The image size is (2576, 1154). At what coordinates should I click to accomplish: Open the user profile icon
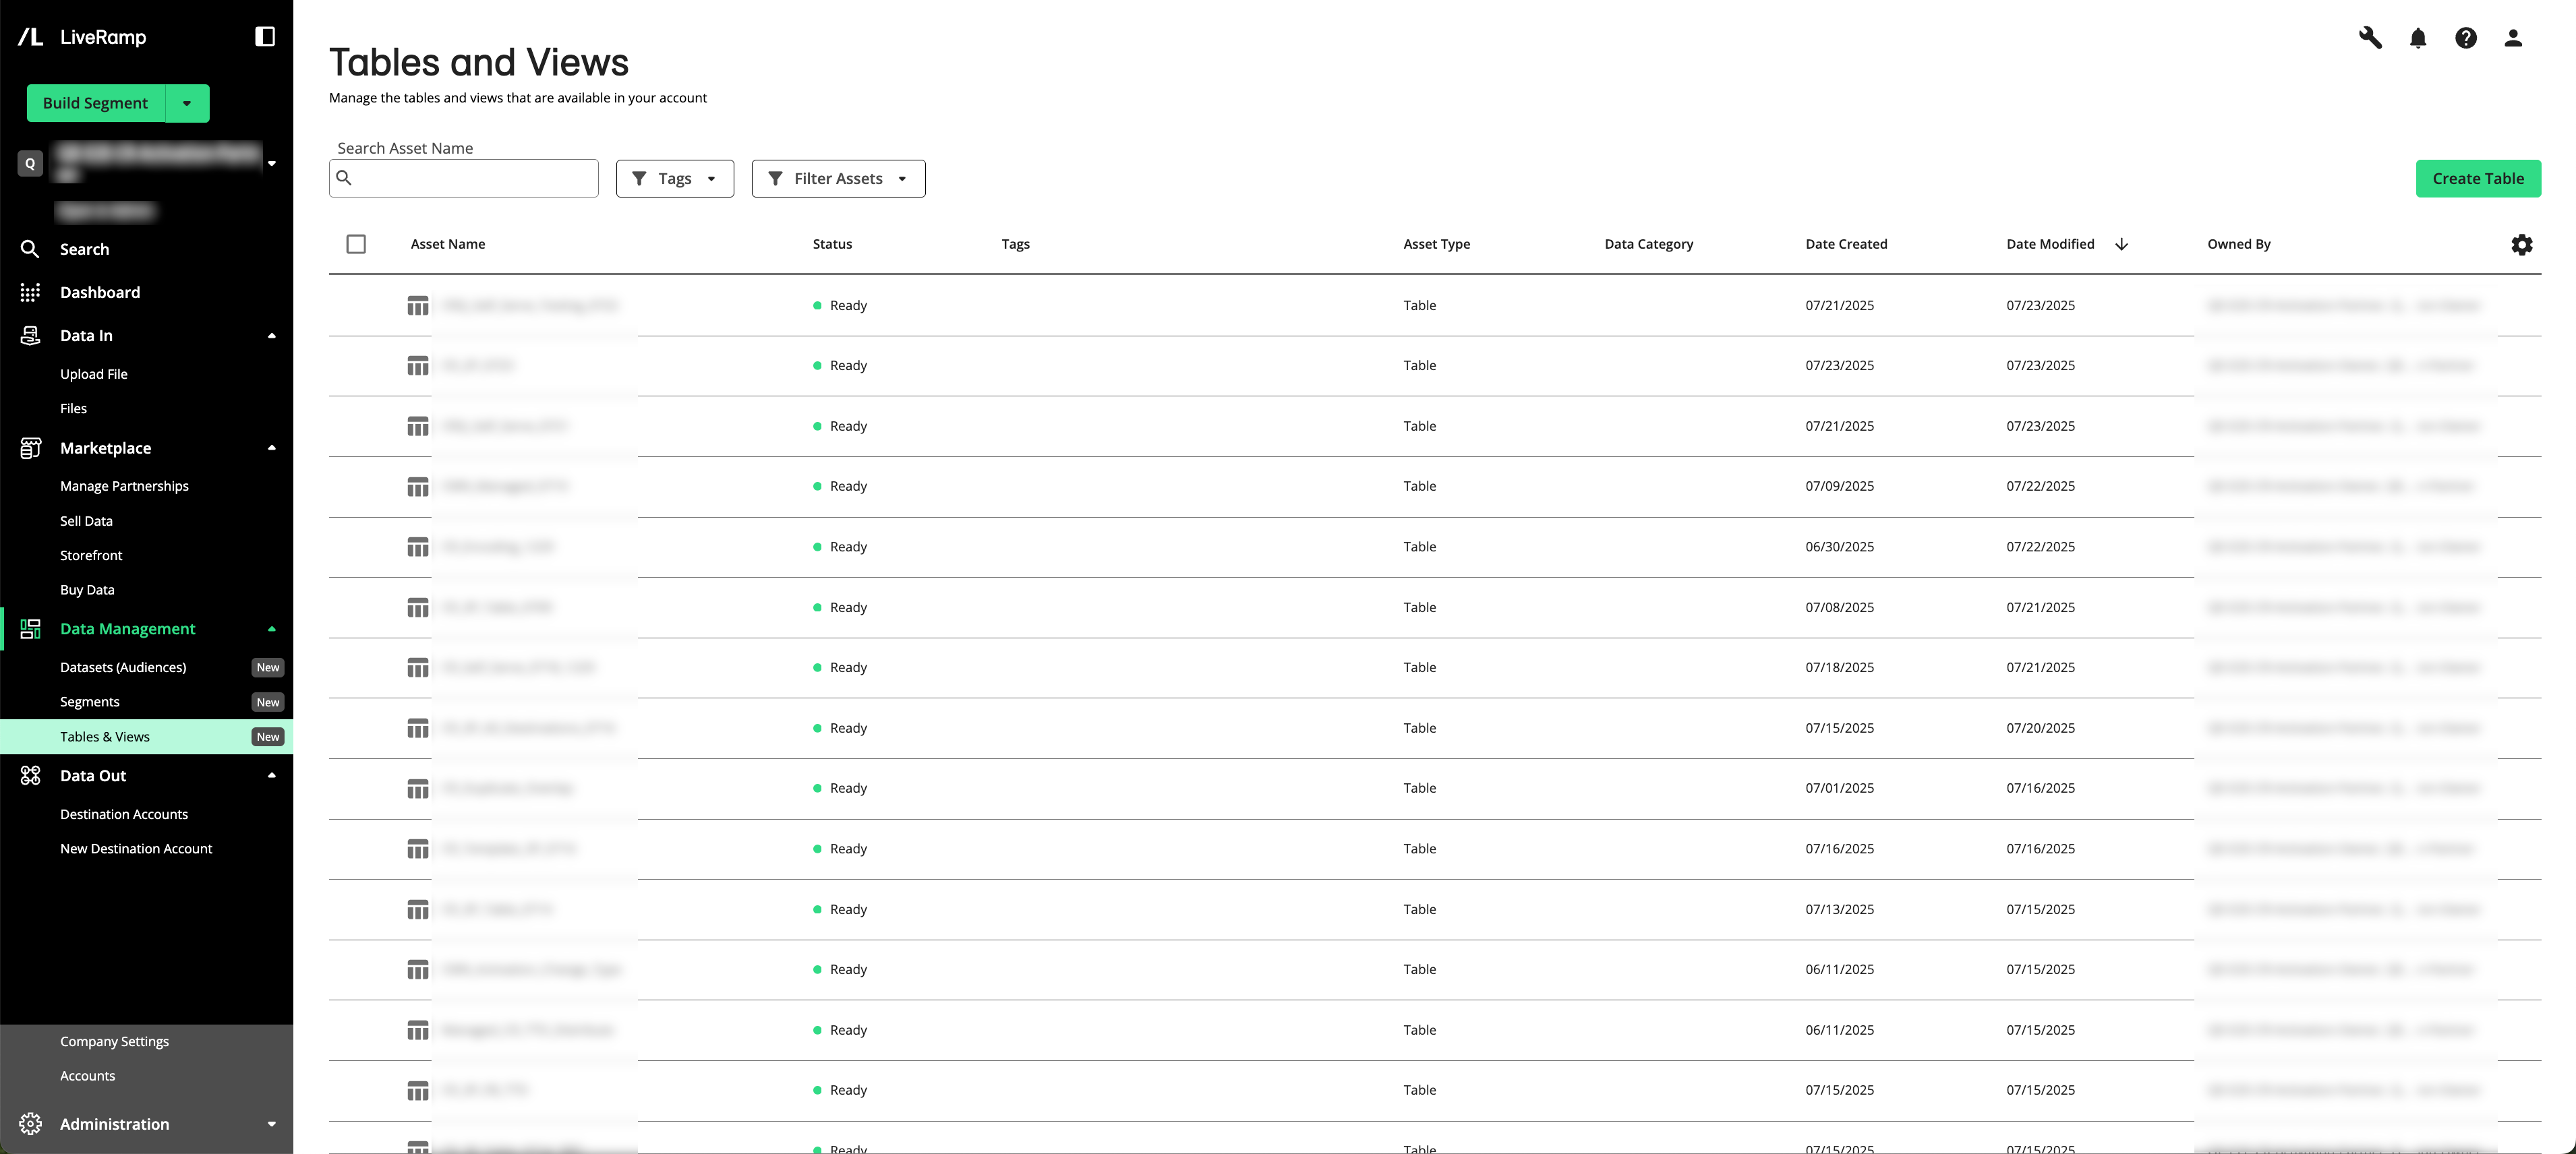pyautogui.click(x=2513, y=38)
